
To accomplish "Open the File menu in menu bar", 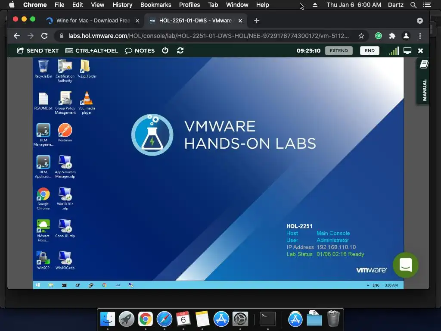I will tap(59, 5).
